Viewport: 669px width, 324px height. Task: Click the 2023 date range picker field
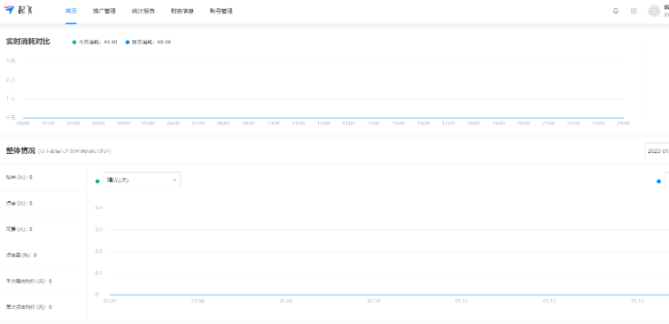657,150
